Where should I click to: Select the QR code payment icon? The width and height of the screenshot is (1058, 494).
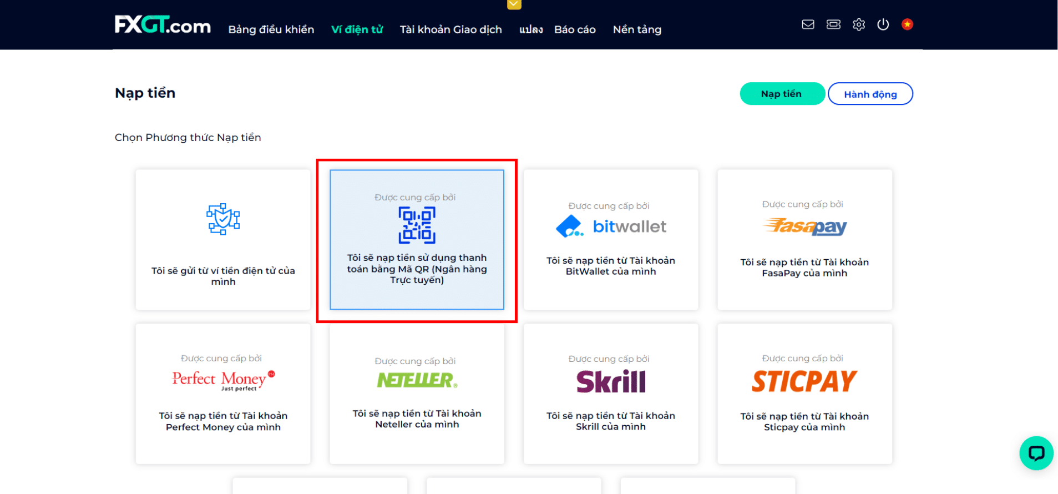[x=417, y=225]
